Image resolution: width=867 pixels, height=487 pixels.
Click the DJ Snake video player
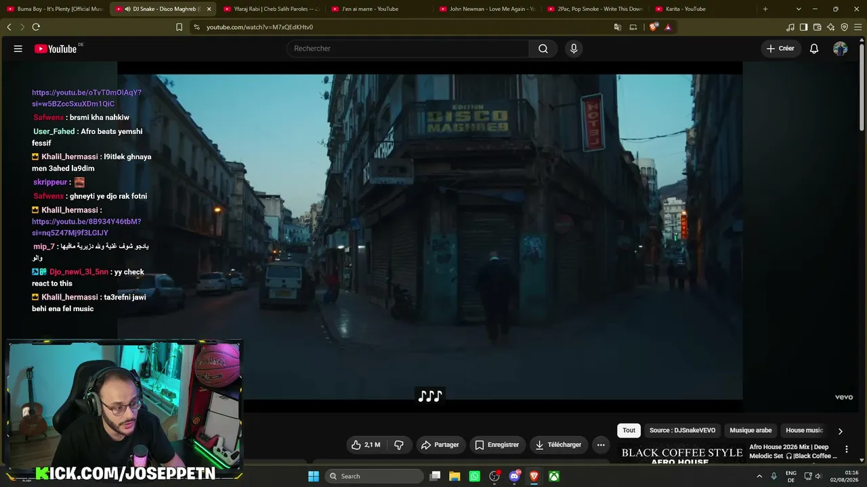(430, 237)
